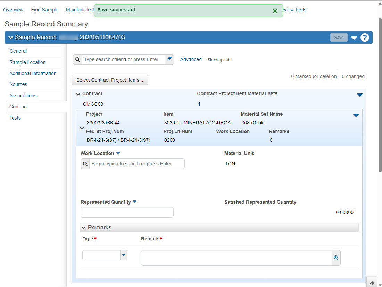Open the Tests sidebar section

pos(15,118)
